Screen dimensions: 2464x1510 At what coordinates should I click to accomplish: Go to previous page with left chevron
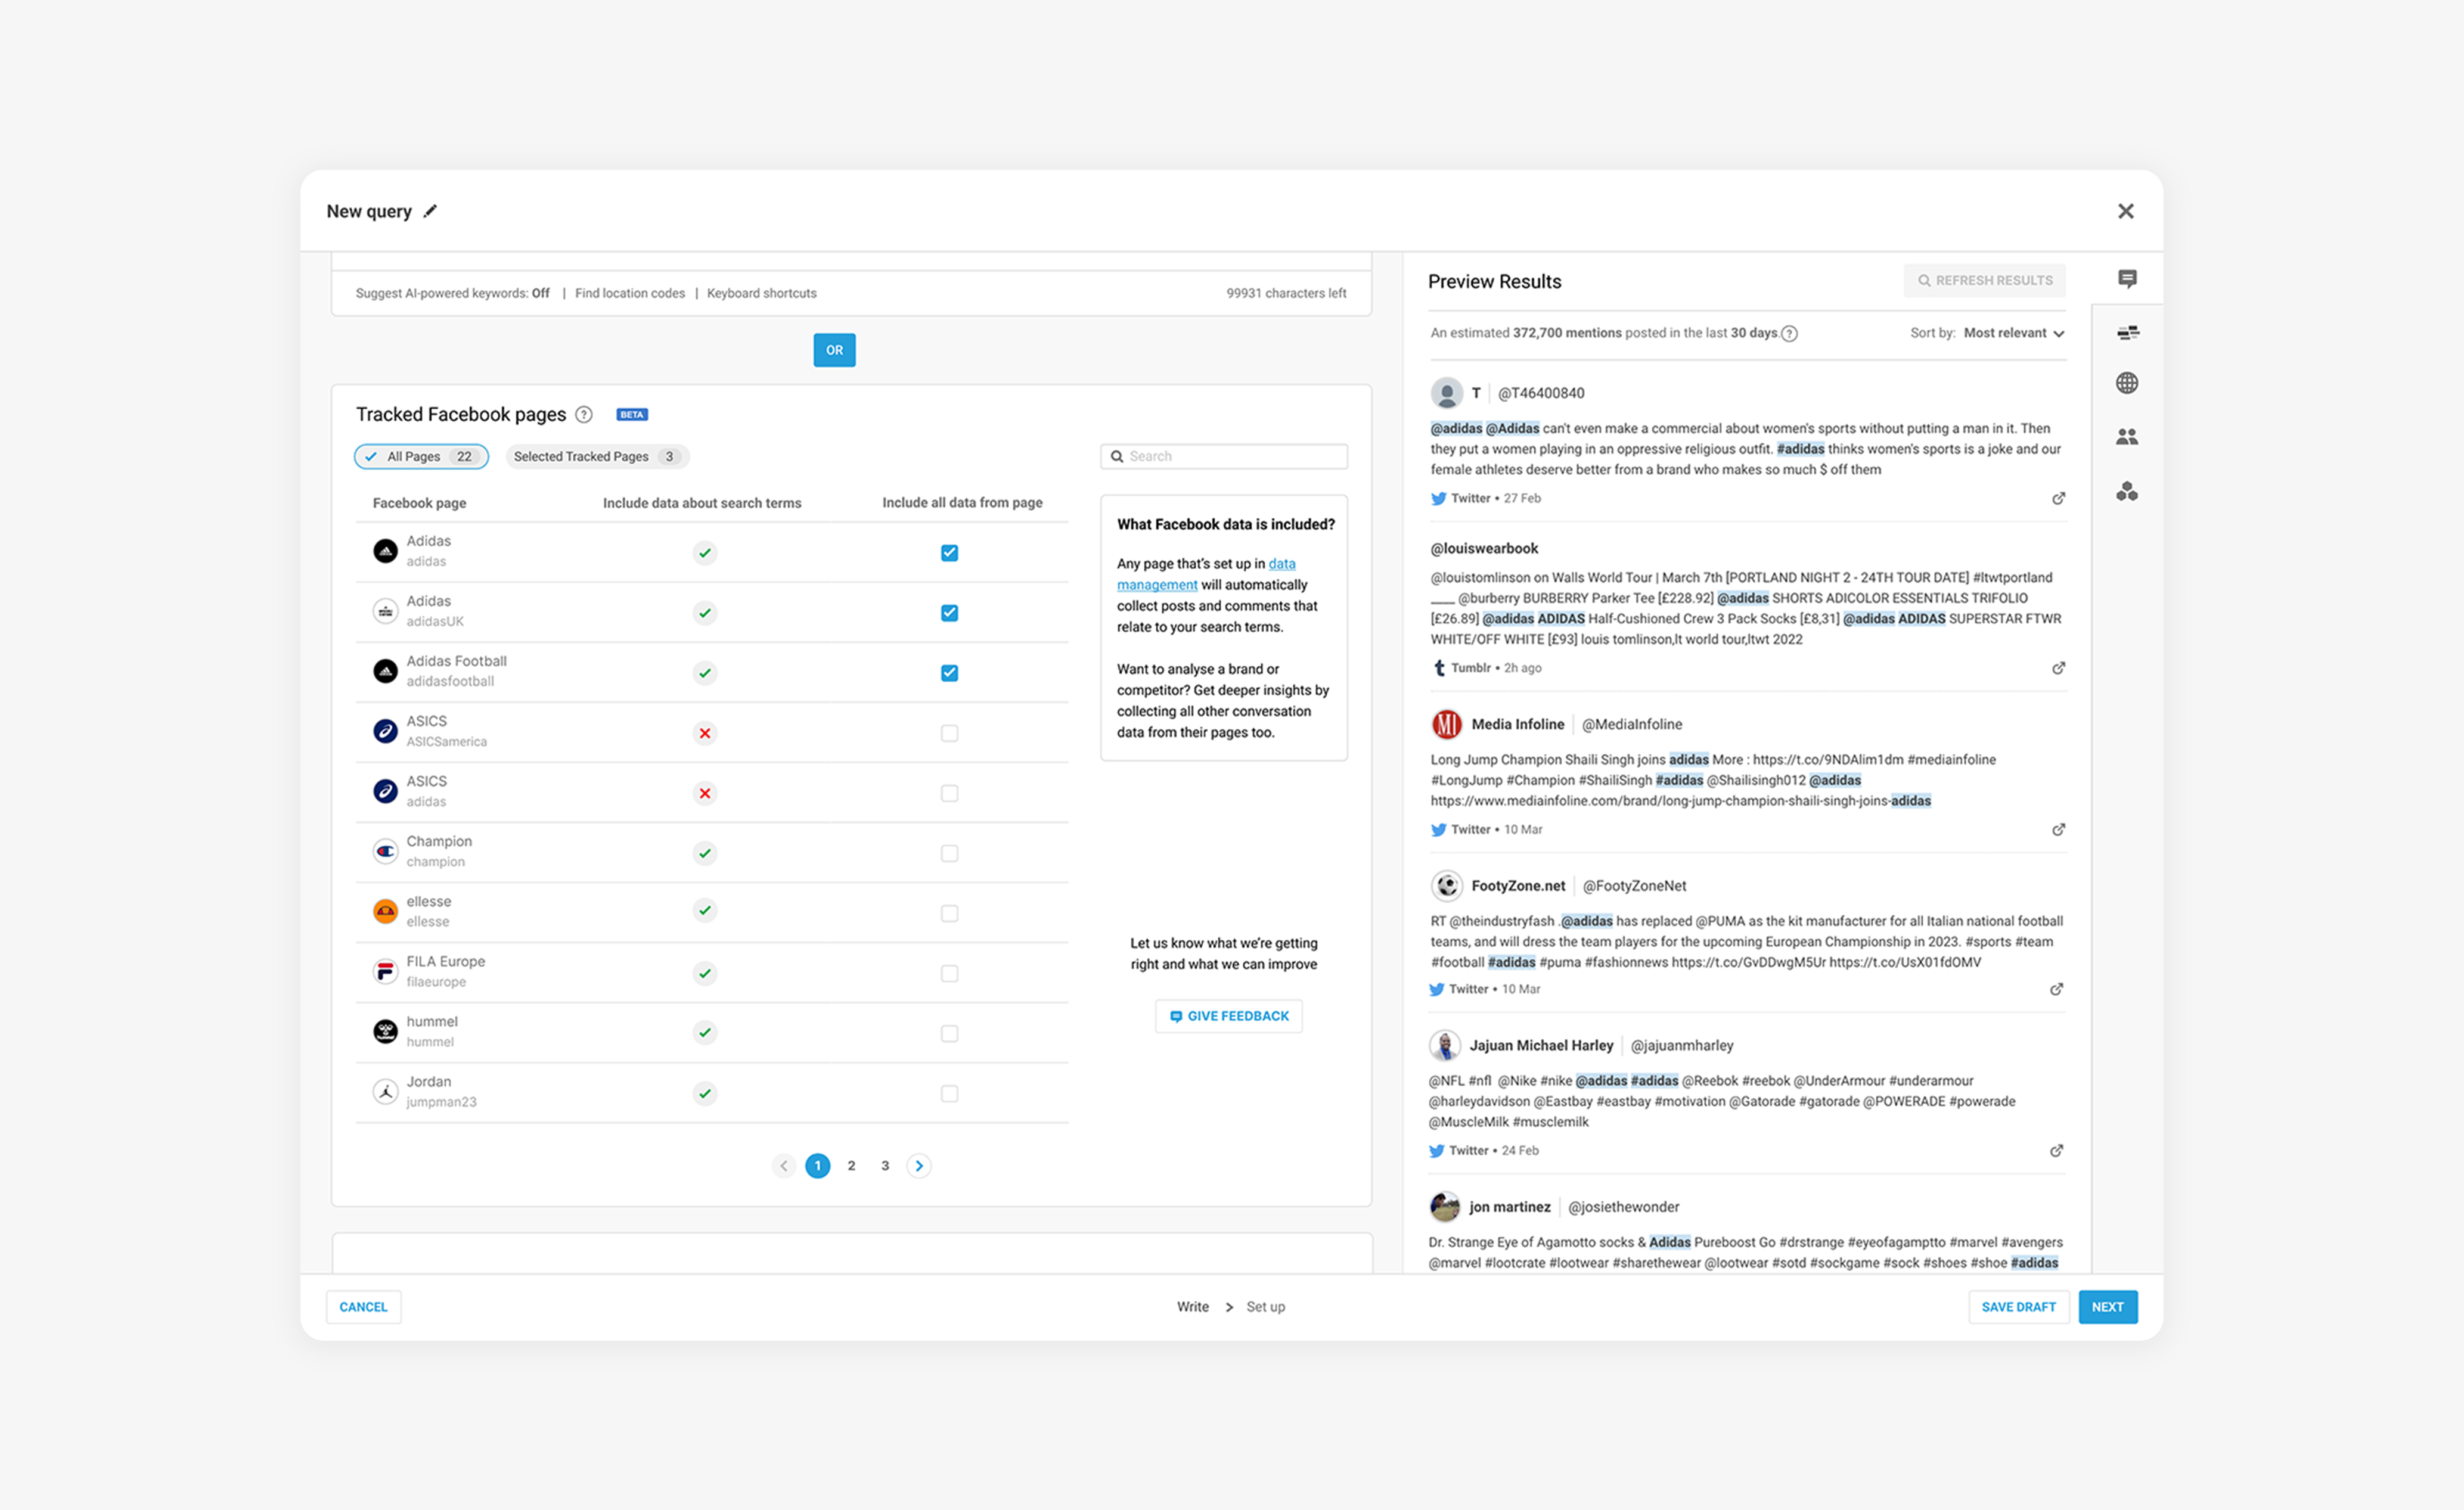click(x=784, y=1165)
